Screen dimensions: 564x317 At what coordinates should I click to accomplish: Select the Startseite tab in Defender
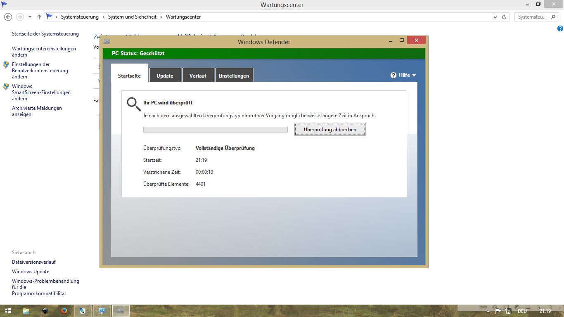[129, 76]
